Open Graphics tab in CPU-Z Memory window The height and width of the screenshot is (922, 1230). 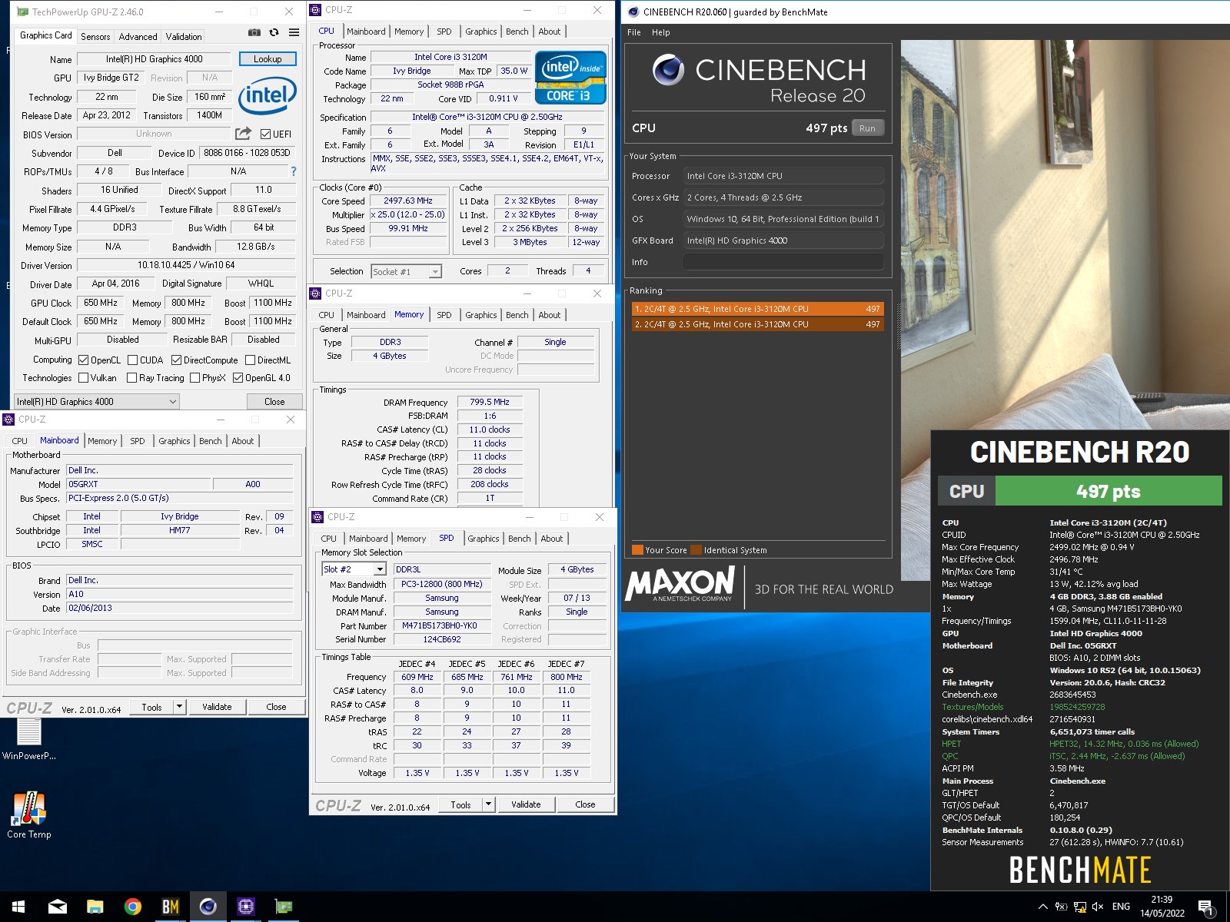pyautogui.click(x=481, y=315)
